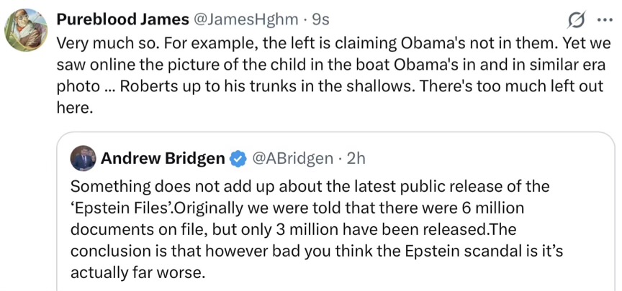Open Pureblood James's profile picture
622x291 pixels.
27,29
